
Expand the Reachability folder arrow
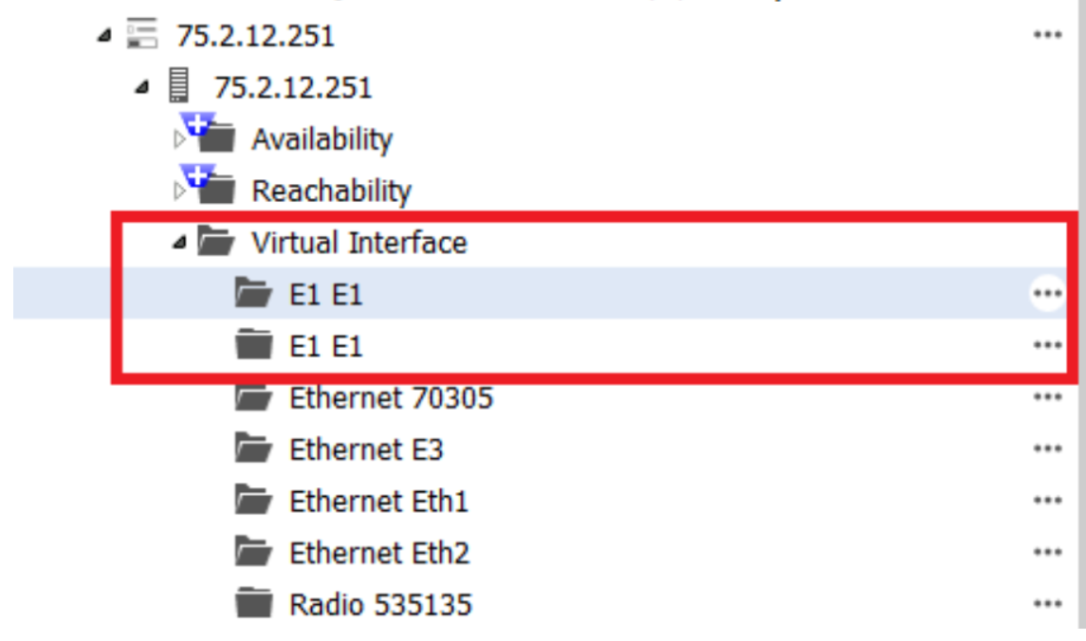pos(179,192)
